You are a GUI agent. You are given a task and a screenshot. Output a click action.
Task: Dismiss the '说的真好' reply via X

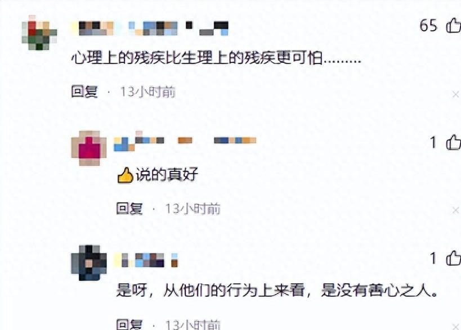pos(455,210)
